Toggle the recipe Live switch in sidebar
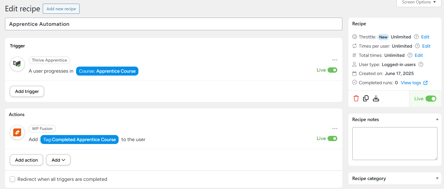 pos(431,98)
